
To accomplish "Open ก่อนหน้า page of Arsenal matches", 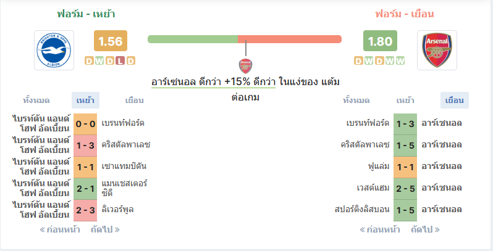I will (380, 229).
